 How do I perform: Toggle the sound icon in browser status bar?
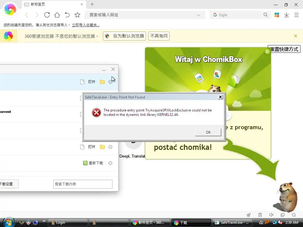[x=271, y=215]
